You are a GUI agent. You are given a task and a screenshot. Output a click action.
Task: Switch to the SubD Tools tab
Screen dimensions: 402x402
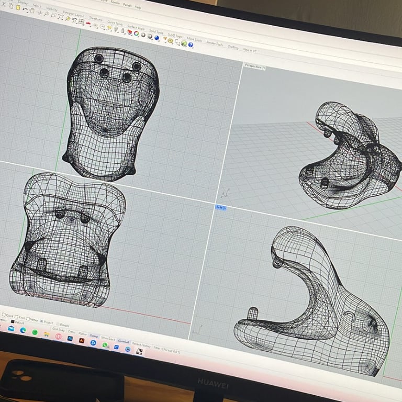coord(175,36)
